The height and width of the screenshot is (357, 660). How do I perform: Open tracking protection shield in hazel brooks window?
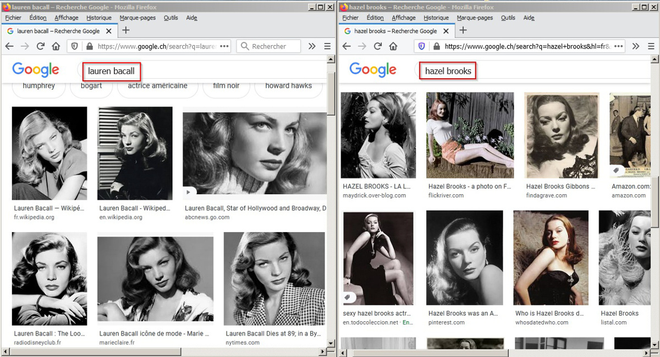tap(422, 46)
